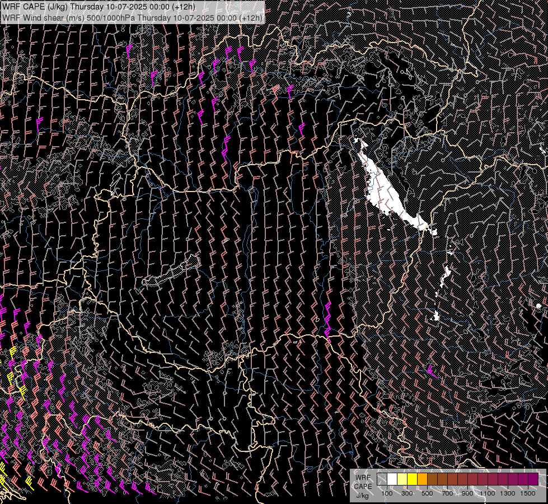548x504 pixels.
Task: Select the white legend swatch above 100
Action: click(x=392, y=479)
